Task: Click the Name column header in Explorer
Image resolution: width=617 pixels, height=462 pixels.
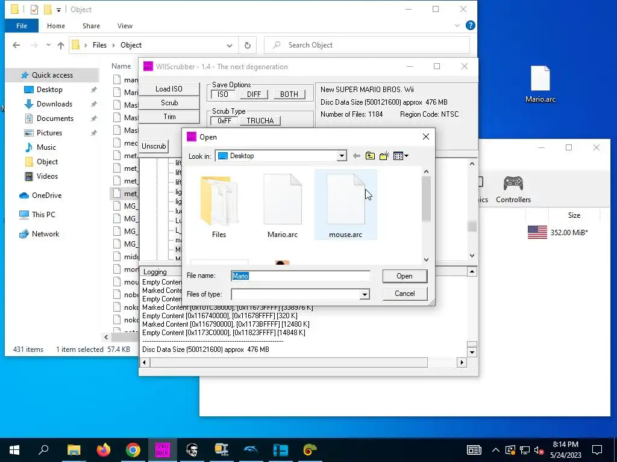Action: 121,66
